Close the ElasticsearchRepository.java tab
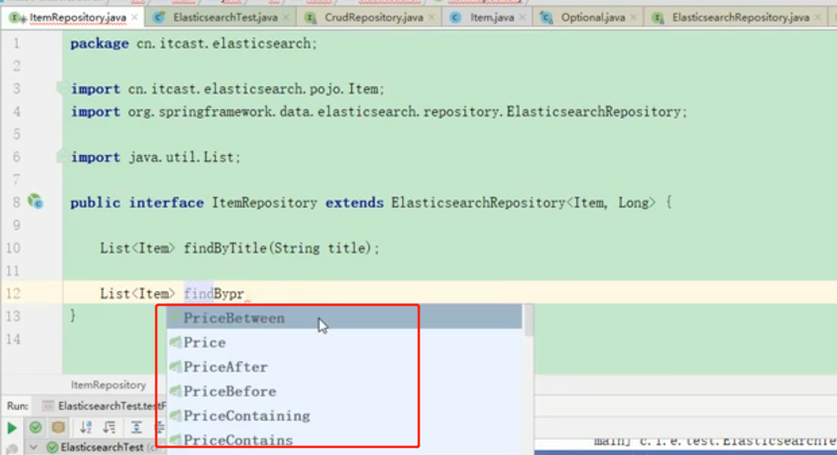This screenshot has width=837, height=455. pos(818,17)
